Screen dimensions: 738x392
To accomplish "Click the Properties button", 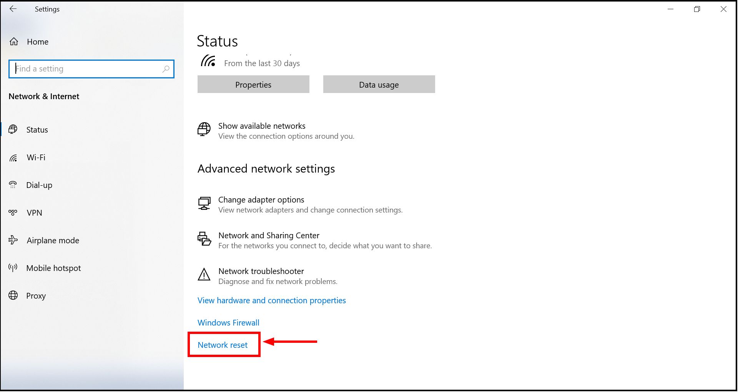I will 253,84.
